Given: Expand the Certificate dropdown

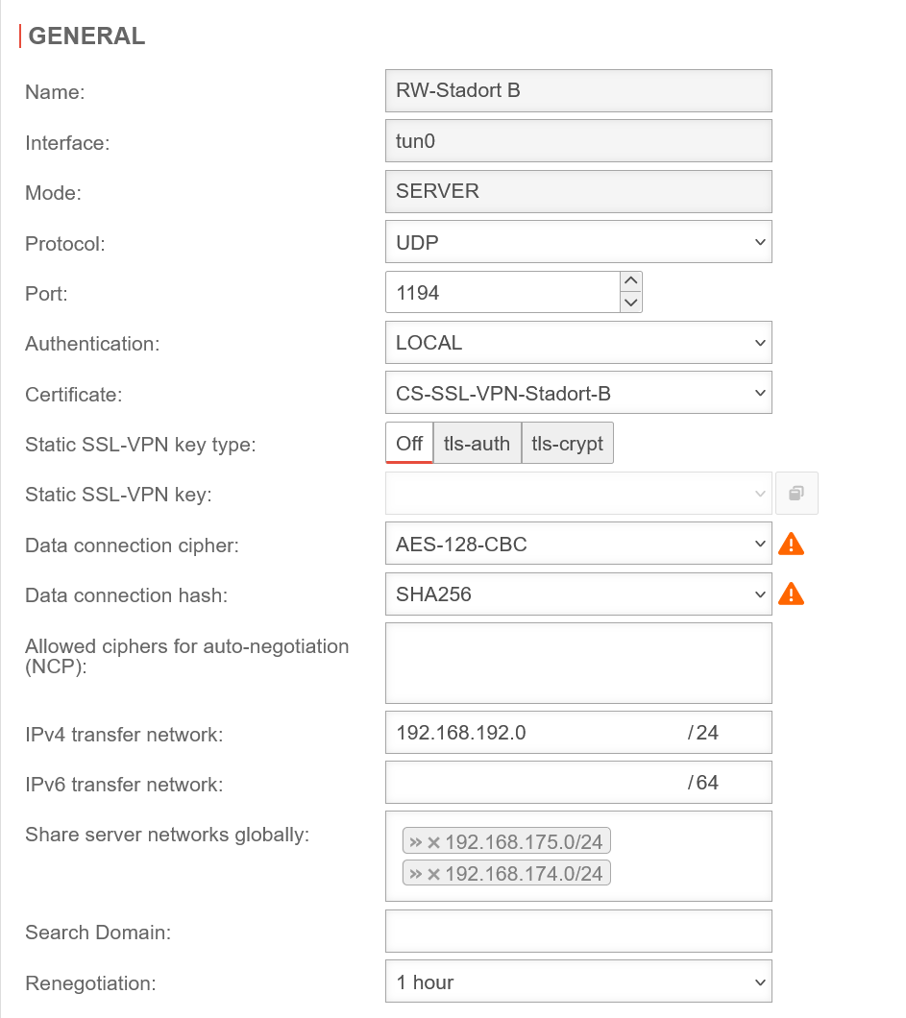Looking at the screenshot, I should (578, 393).
